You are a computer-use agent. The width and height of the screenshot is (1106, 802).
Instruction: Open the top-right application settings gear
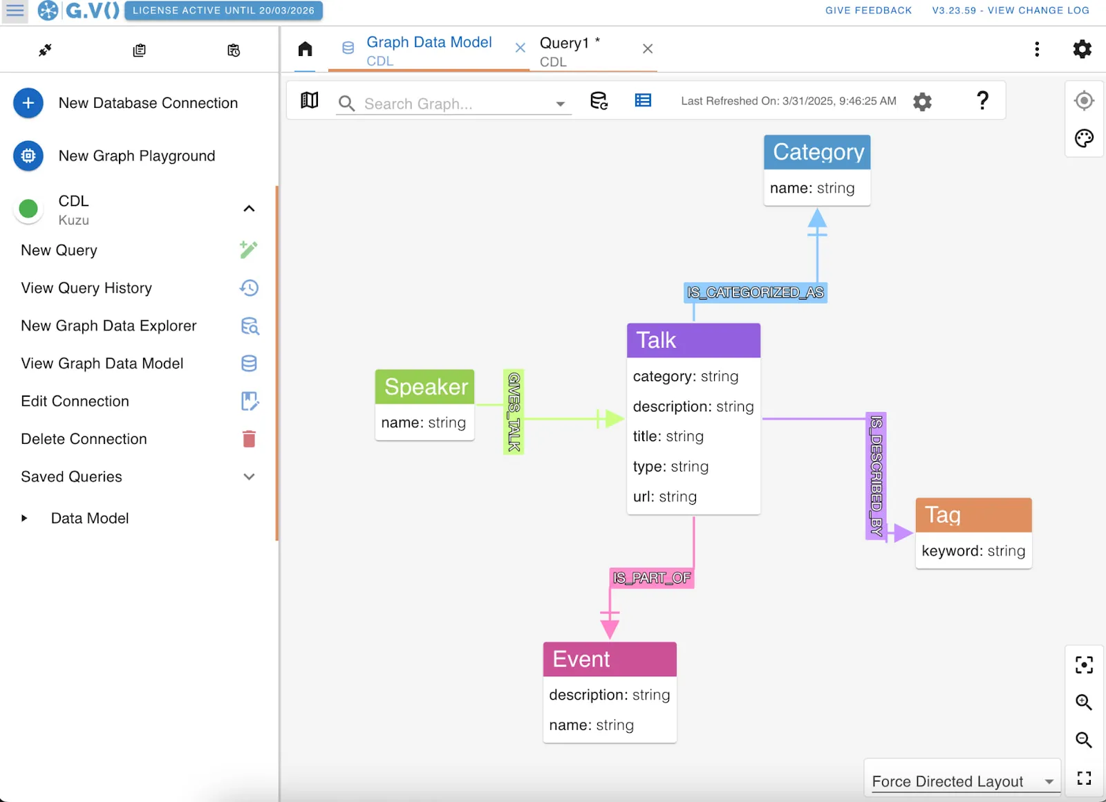[x=1082, y=49]
